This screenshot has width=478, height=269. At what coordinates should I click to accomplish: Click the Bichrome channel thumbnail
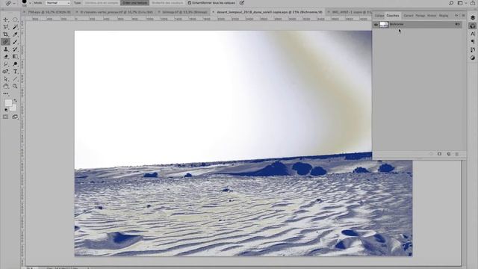tap(384, 25)
